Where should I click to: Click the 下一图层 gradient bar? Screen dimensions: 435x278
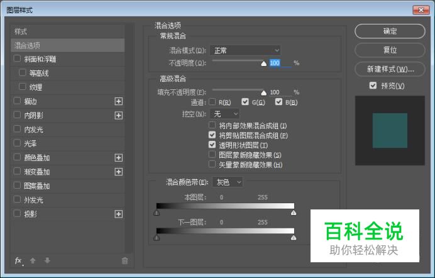(225, 231)
